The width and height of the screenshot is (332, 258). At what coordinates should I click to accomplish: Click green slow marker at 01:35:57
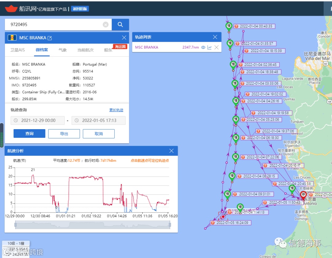point(230,44)
